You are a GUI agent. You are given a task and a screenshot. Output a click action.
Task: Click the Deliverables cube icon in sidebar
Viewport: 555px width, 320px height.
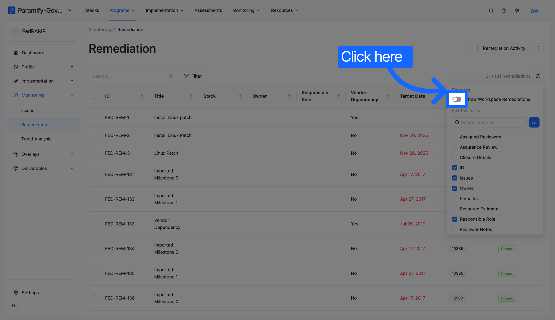[x=16, y=168]
